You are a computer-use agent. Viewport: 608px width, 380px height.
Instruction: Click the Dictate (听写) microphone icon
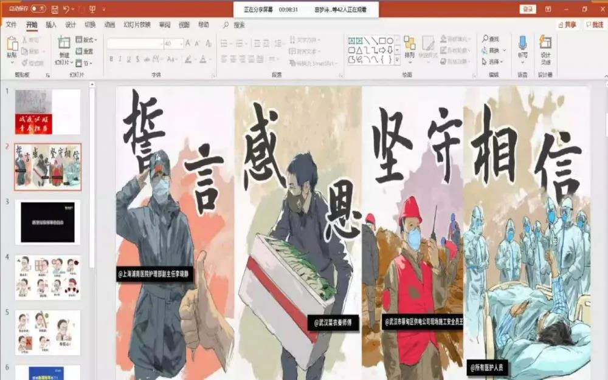(522, 44)
